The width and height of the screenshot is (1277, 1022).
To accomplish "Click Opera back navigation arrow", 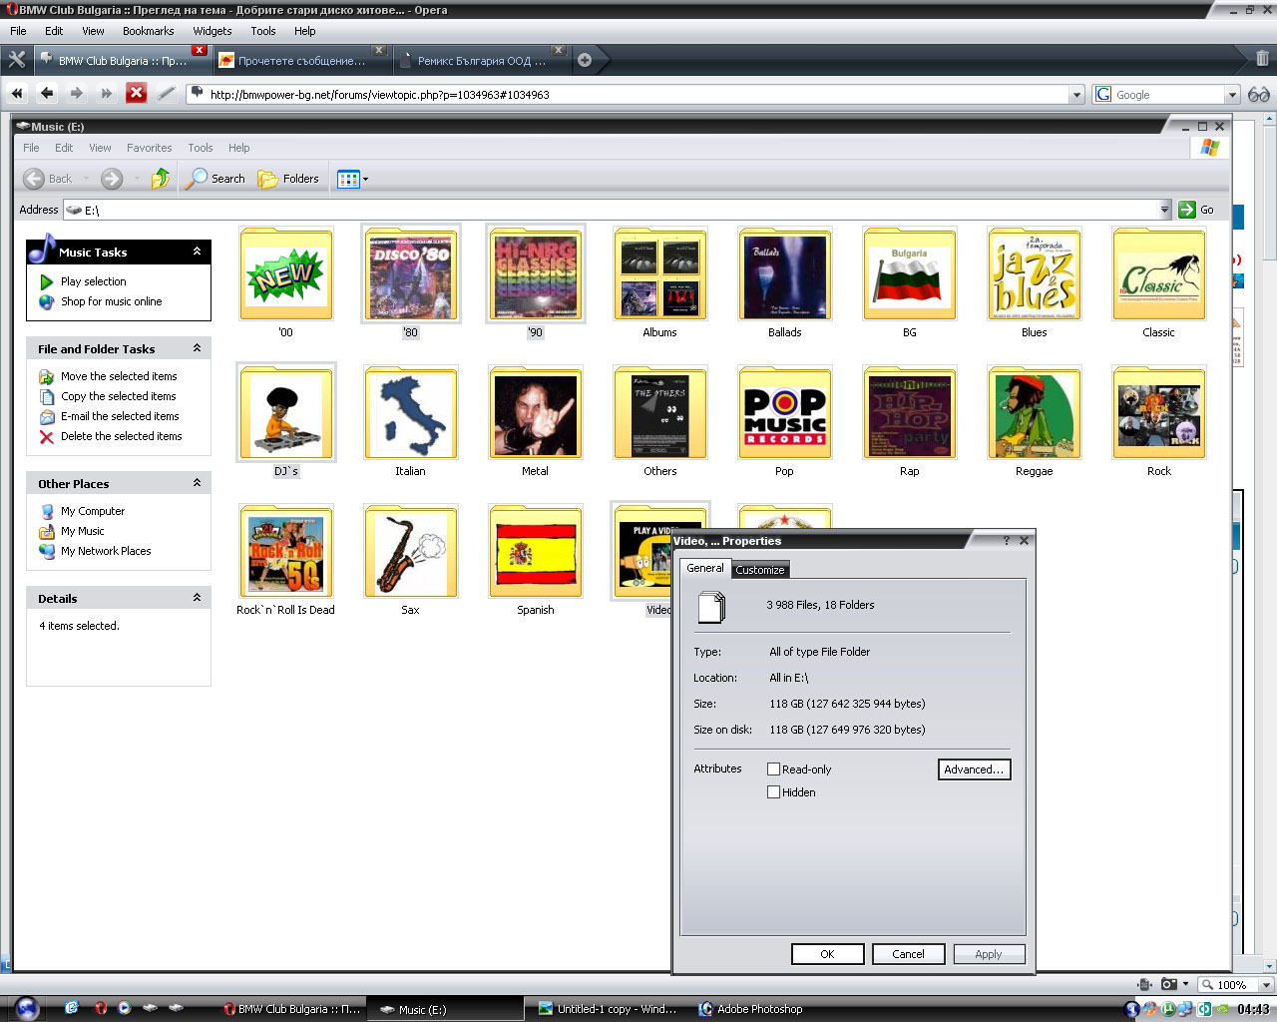I will [47, 93].
